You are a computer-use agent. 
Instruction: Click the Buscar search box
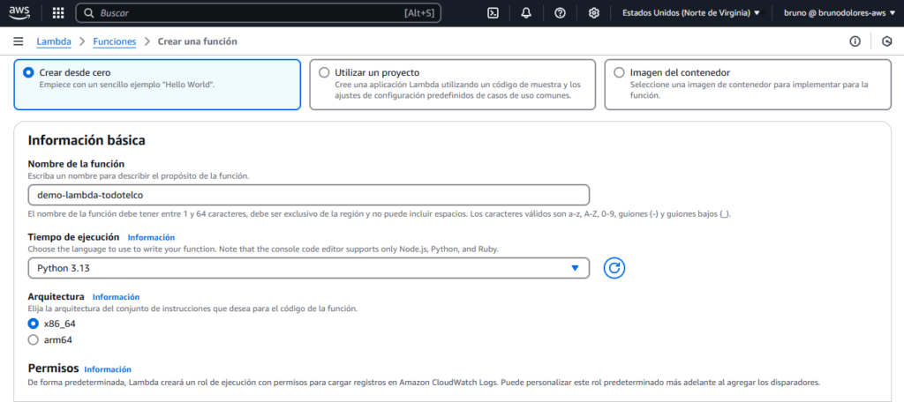(x=259, y=13)
